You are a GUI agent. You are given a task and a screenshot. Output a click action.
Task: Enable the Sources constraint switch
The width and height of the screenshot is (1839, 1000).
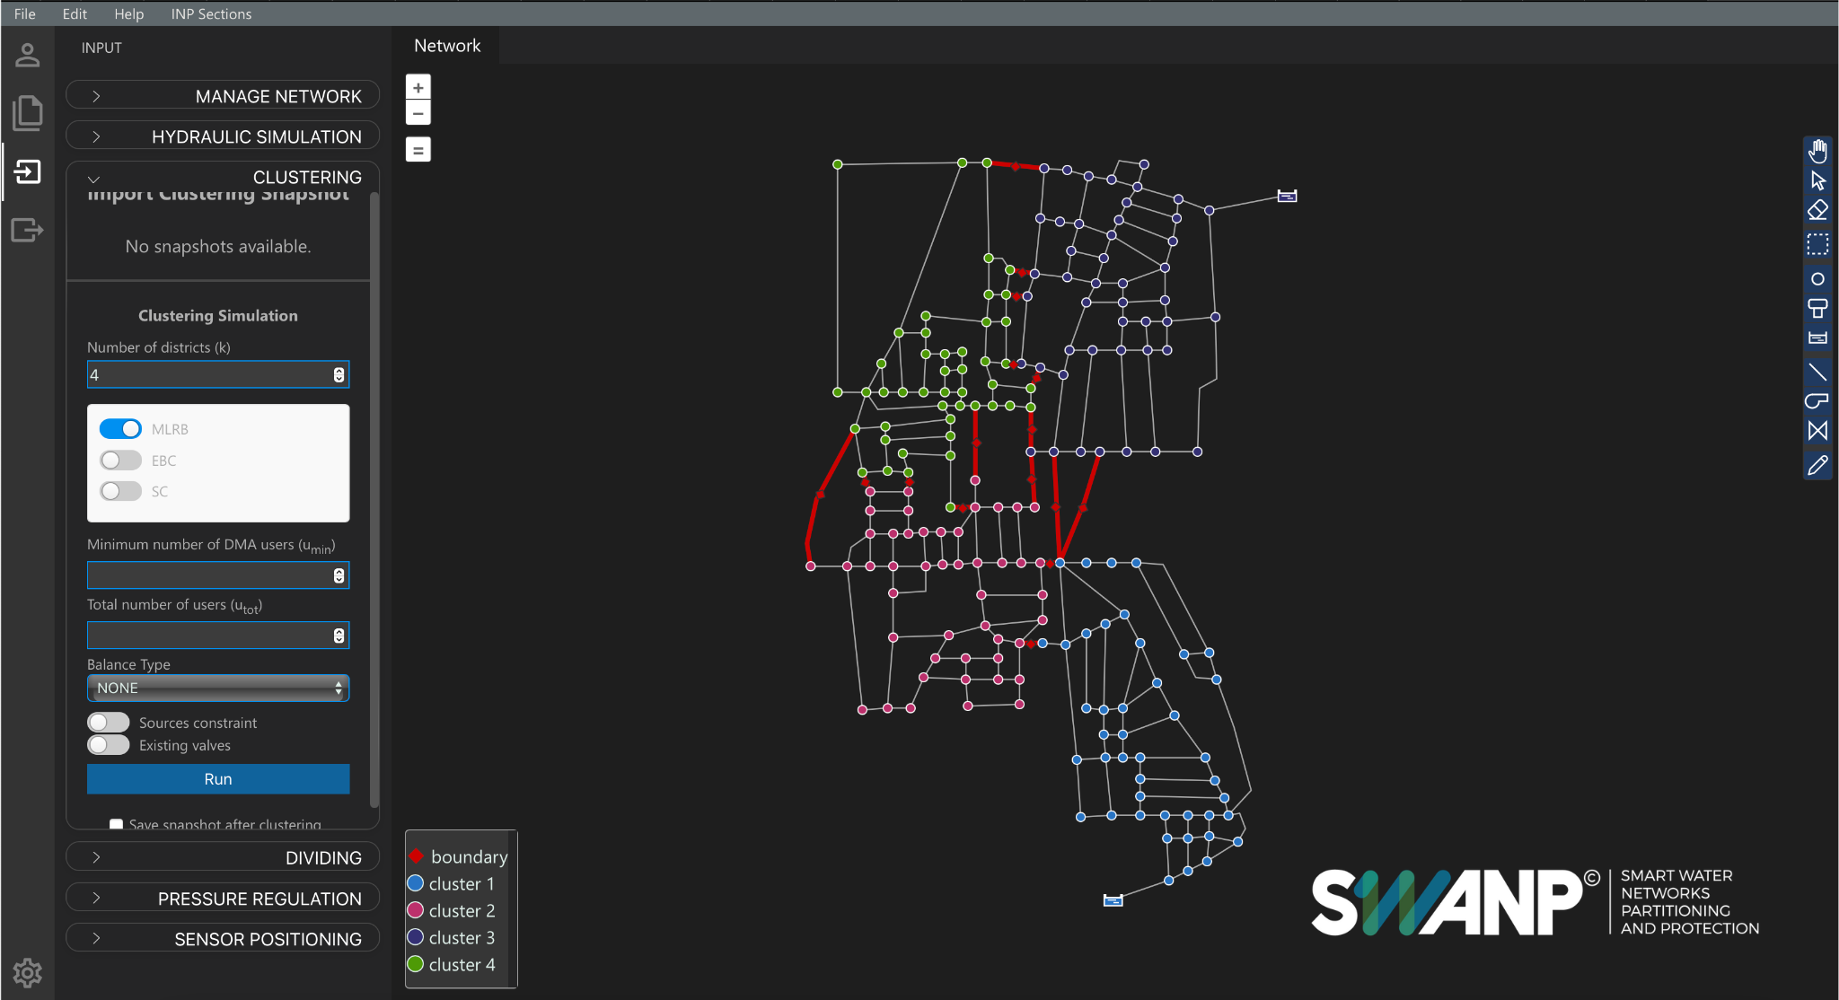109,723
